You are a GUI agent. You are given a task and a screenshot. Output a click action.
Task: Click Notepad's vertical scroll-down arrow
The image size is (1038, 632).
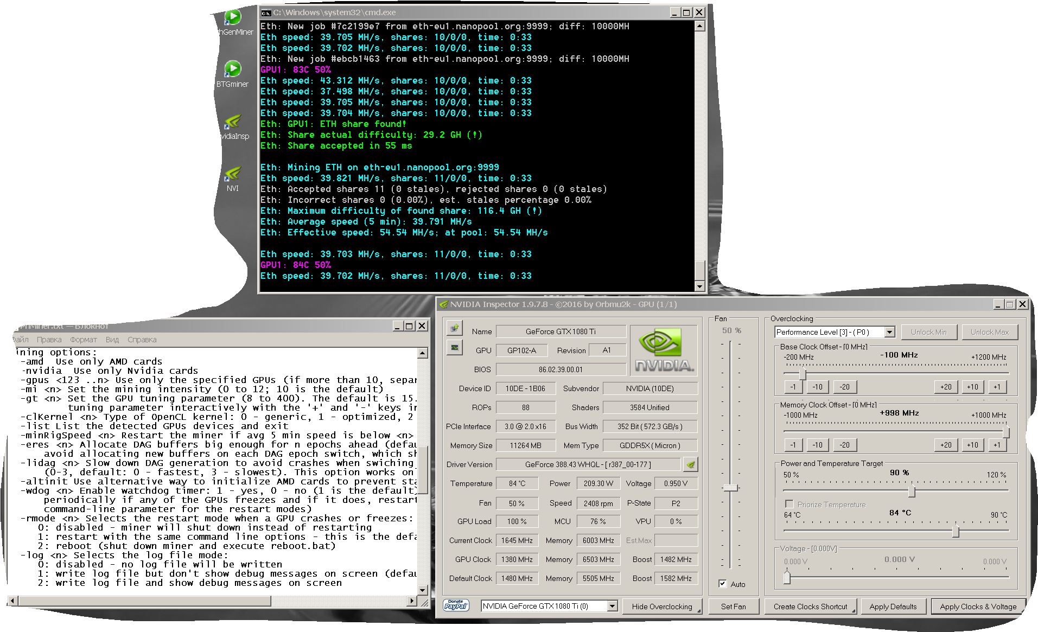coord(423,590)
